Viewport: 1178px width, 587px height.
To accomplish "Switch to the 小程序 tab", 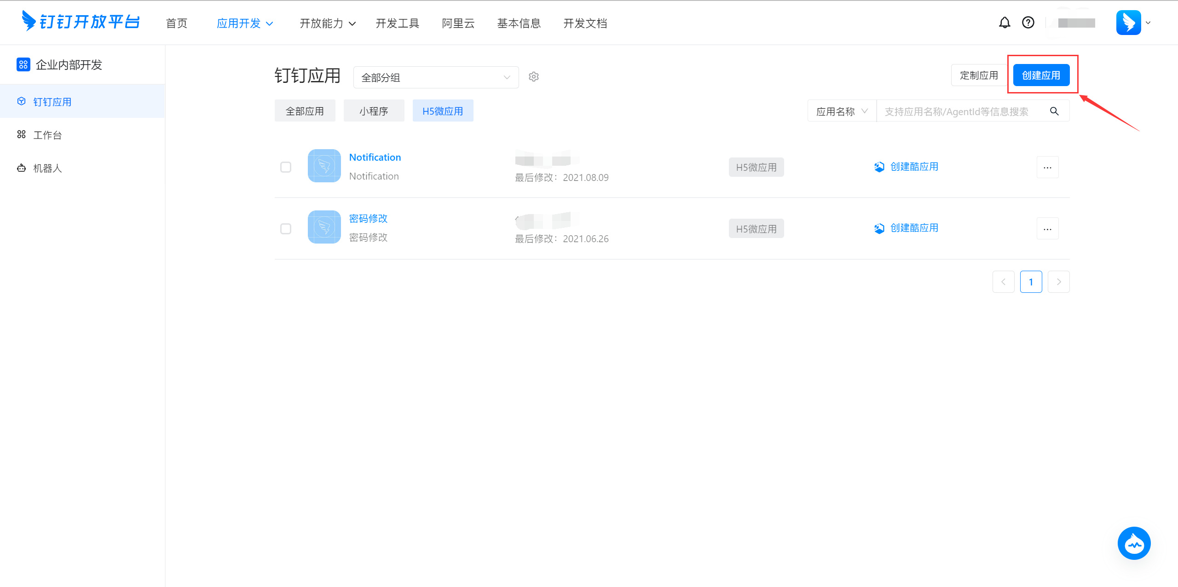I will click(374, 111).
